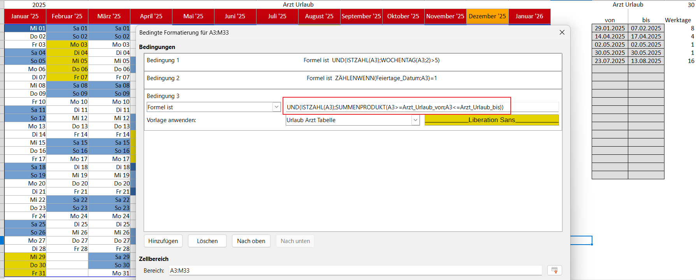The image size is (696, 280).
Task: Select the Januar '25 month header
Action: [x=25, y=16]
